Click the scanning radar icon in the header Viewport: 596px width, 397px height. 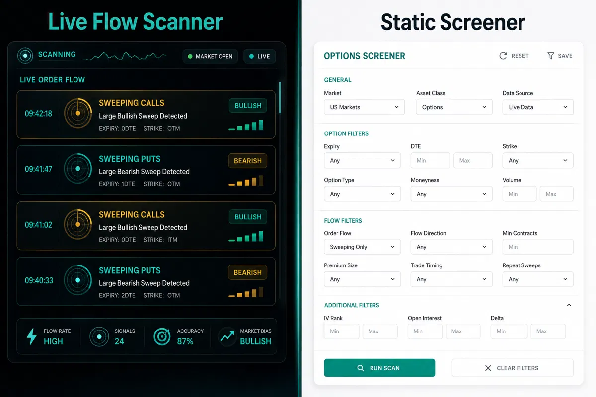(25, 56)
